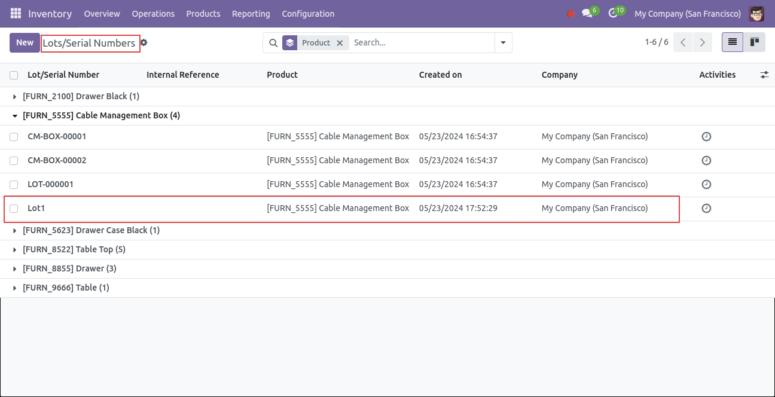Screen dimensions: 775x397
Task: Click the search magnifier icon
Action: pyautogui.click(x=273, y=43)
